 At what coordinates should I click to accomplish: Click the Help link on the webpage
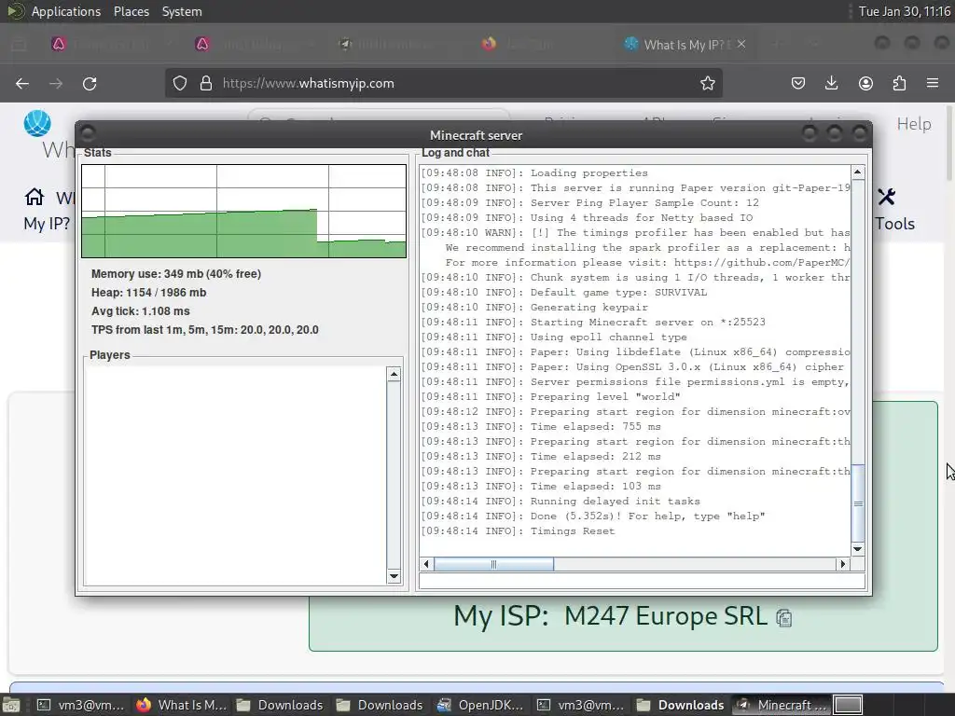coord(914,124)
